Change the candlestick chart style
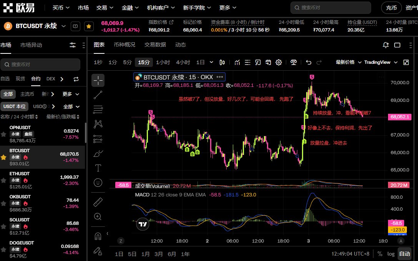The height and width of the screenshot is (261, 418). tap(222, 62)
